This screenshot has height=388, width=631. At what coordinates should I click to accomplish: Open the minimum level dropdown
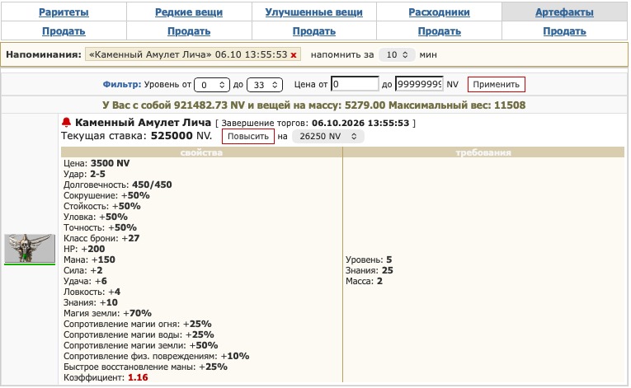click(x=212, y=85)
